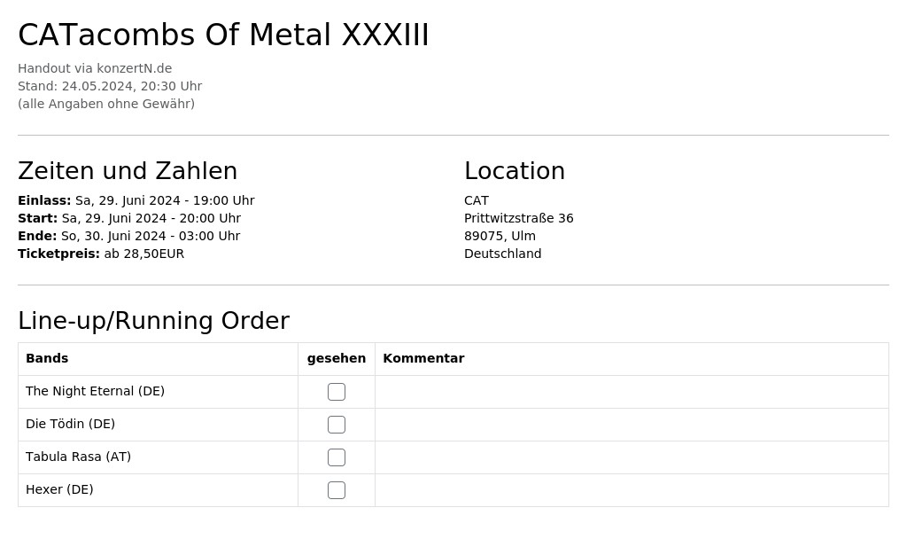Focus the comment cell in the Hexer row

(632, 490)
